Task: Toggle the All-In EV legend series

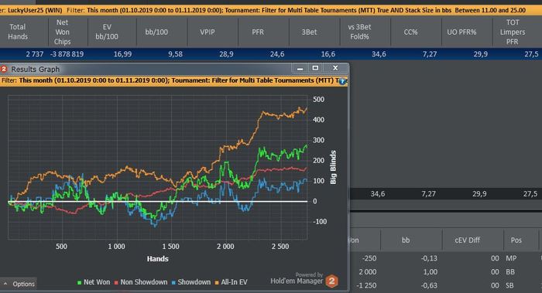Action: click(231, 282)
